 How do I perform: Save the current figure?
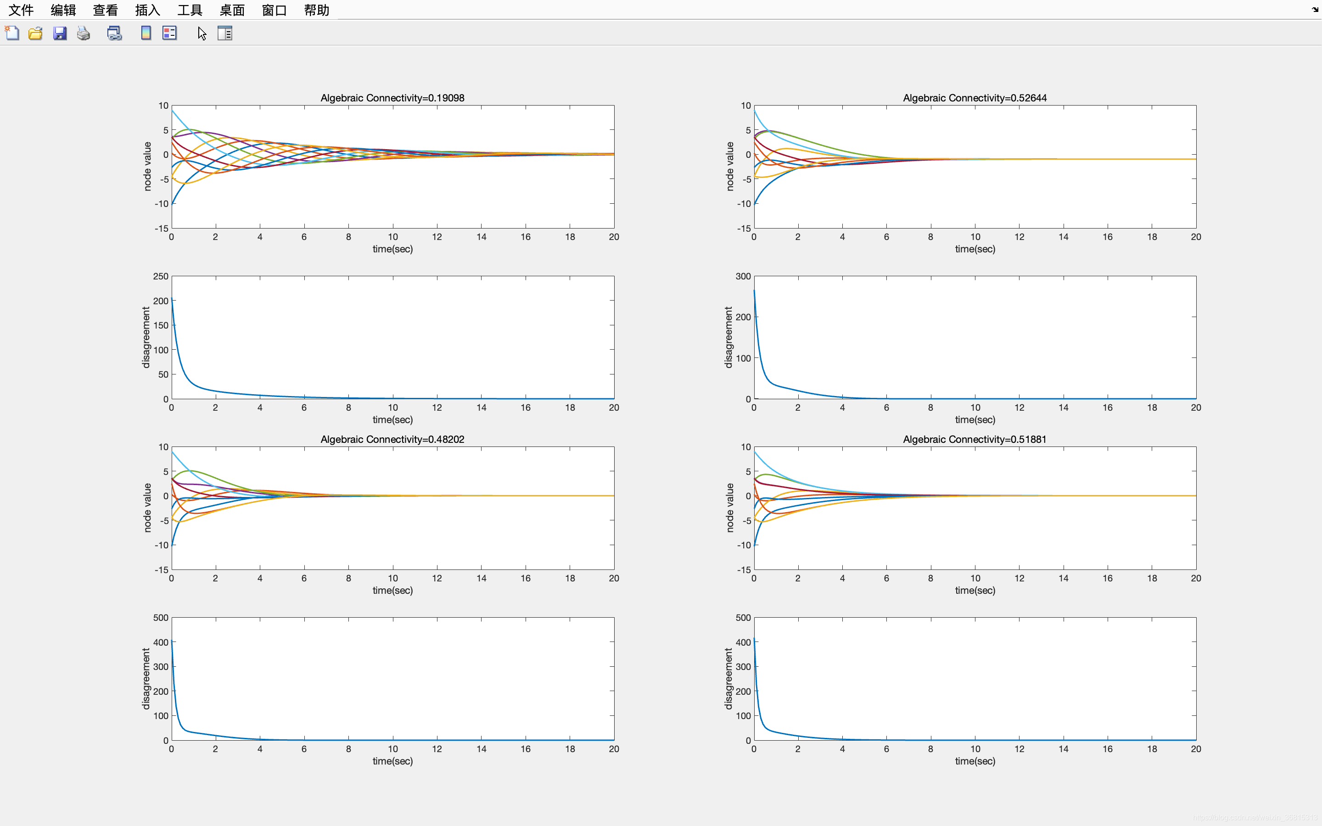pyautogui.click(x=60, y=33)
